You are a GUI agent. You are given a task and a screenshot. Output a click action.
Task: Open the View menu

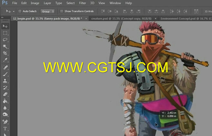[x=102, y=3]
